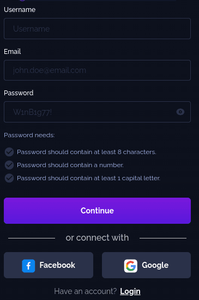
Task: Focus the Password input field
Action: 97,112
